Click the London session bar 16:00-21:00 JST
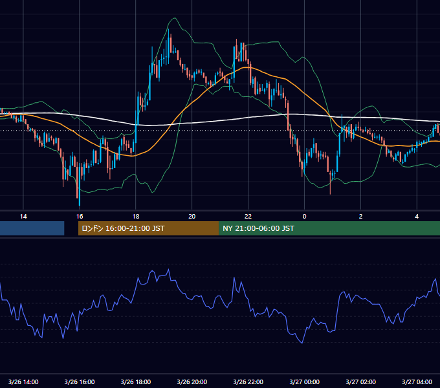The image size is (440, 388). [148, 228]
